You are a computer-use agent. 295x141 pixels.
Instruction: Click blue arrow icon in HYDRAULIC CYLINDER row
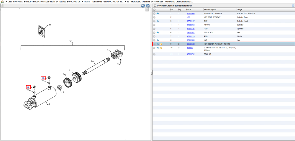tap(158, 14)
